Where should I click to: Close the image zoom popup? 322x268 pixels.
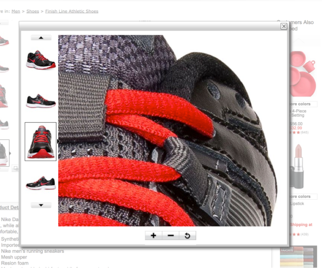click(x=284, y=26)
